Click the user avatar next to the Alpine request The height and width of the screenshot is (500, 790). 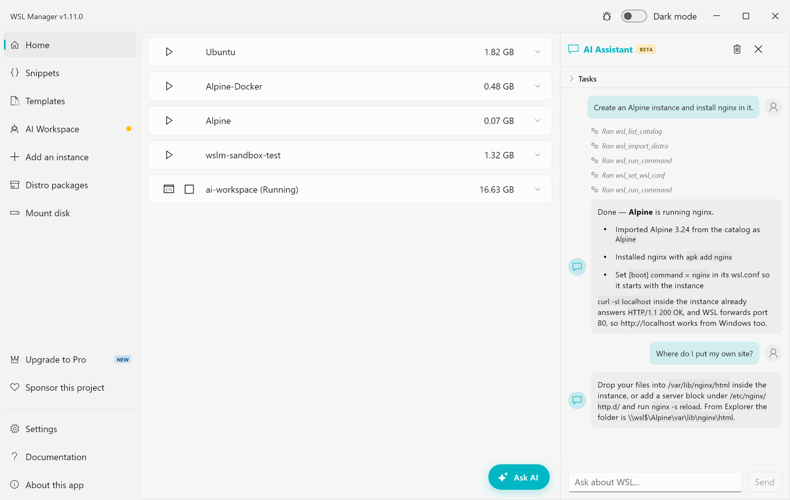point(773,107)
